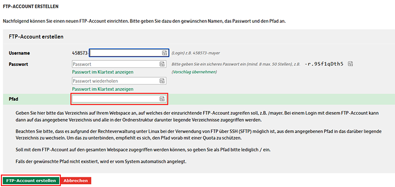Cancel with the red Abbrechen button
The width and height of the screenshot is (395, 187).
click(x=76, y=181)
